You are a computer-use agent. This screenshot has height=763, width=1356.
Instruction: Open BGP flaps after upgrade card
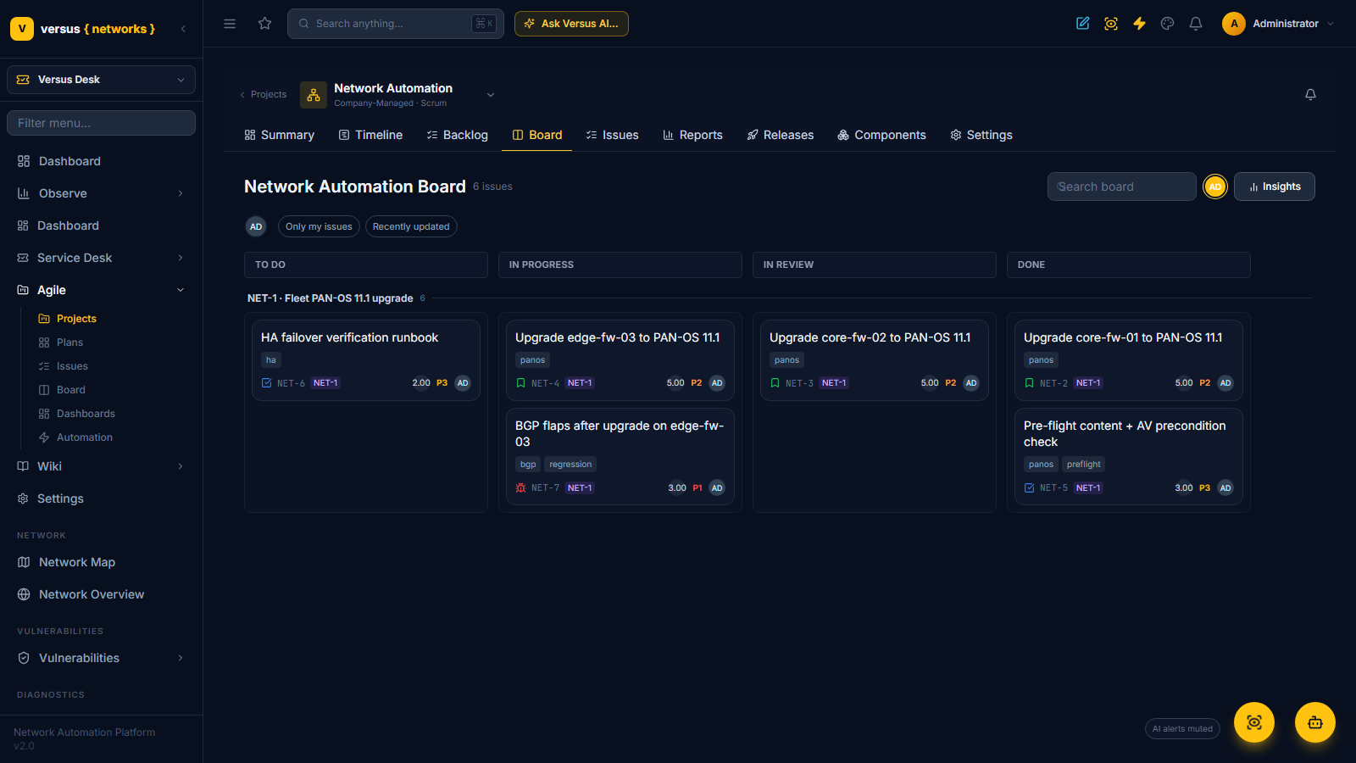tap(620, 457)
